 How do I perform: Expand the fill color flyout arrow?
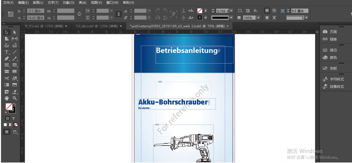click(205, 11)
